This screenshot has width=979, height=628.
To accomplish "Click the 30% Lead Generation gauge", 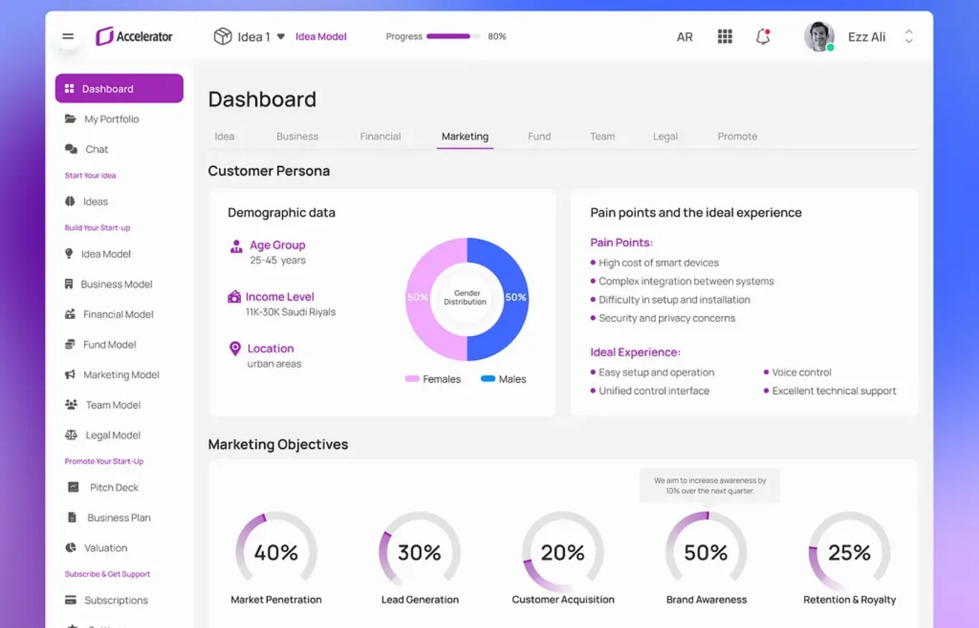I will pyautogui.click(x=420, y=551).
